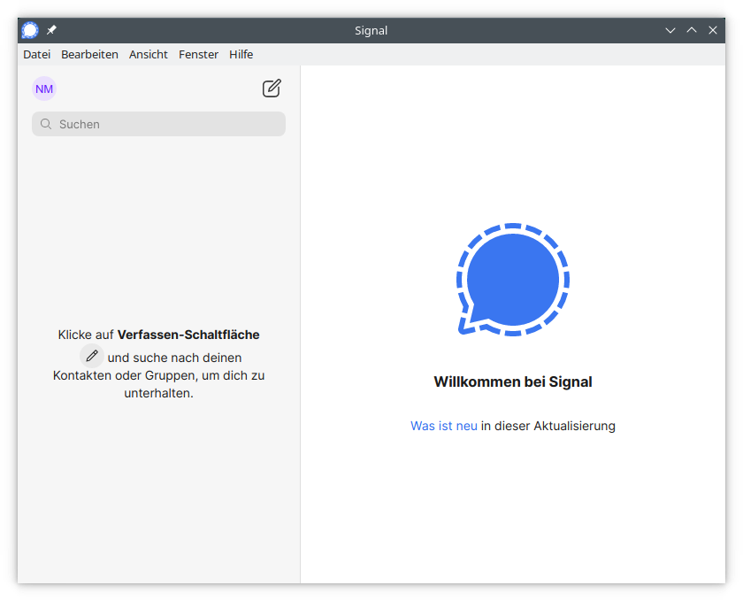Click the "Willkommen bei Signal" heading

point(512,382)
